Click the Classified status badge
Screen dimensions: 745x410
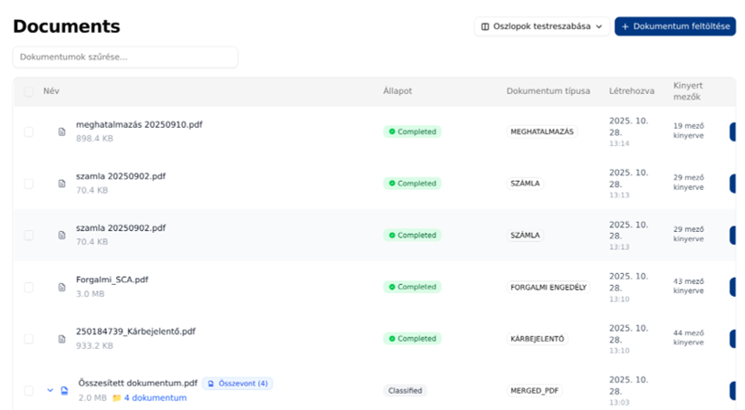[404, 391]
